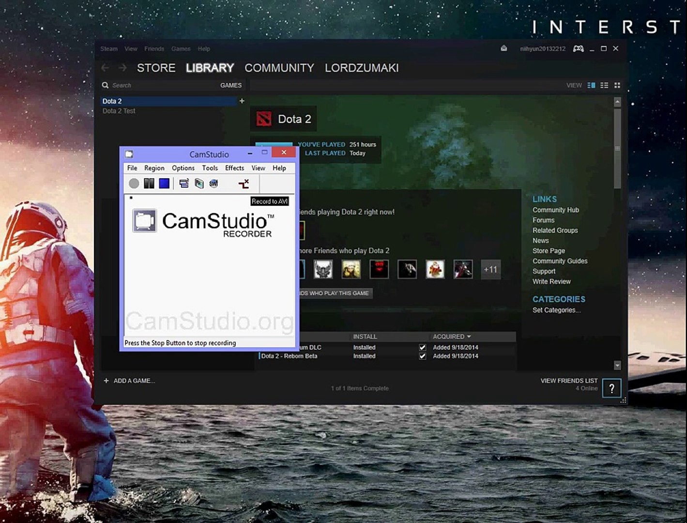Open the red-eyed black friend avatar
The width and height of the screenshot is (687, 523).
tap(379, 270)
